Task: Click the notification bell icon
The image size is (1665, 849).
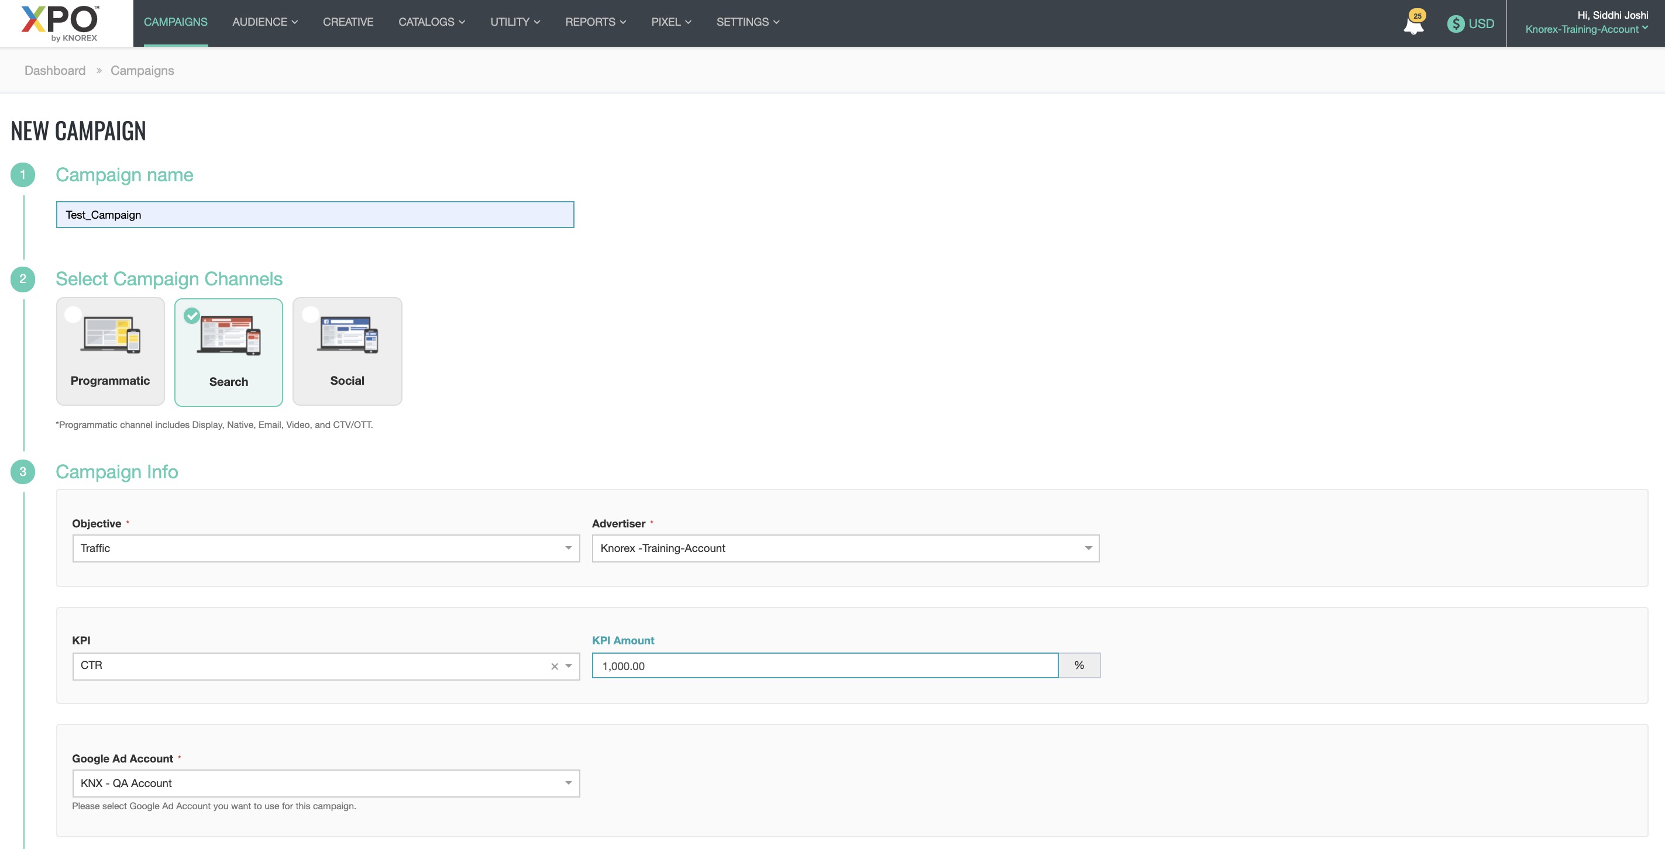Action: pyautogui.click(x=1413, y=25)
